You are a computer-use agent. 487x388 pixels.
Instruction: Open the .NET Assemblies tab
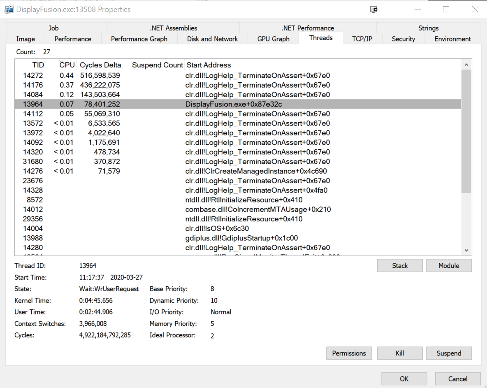(174, 28)
